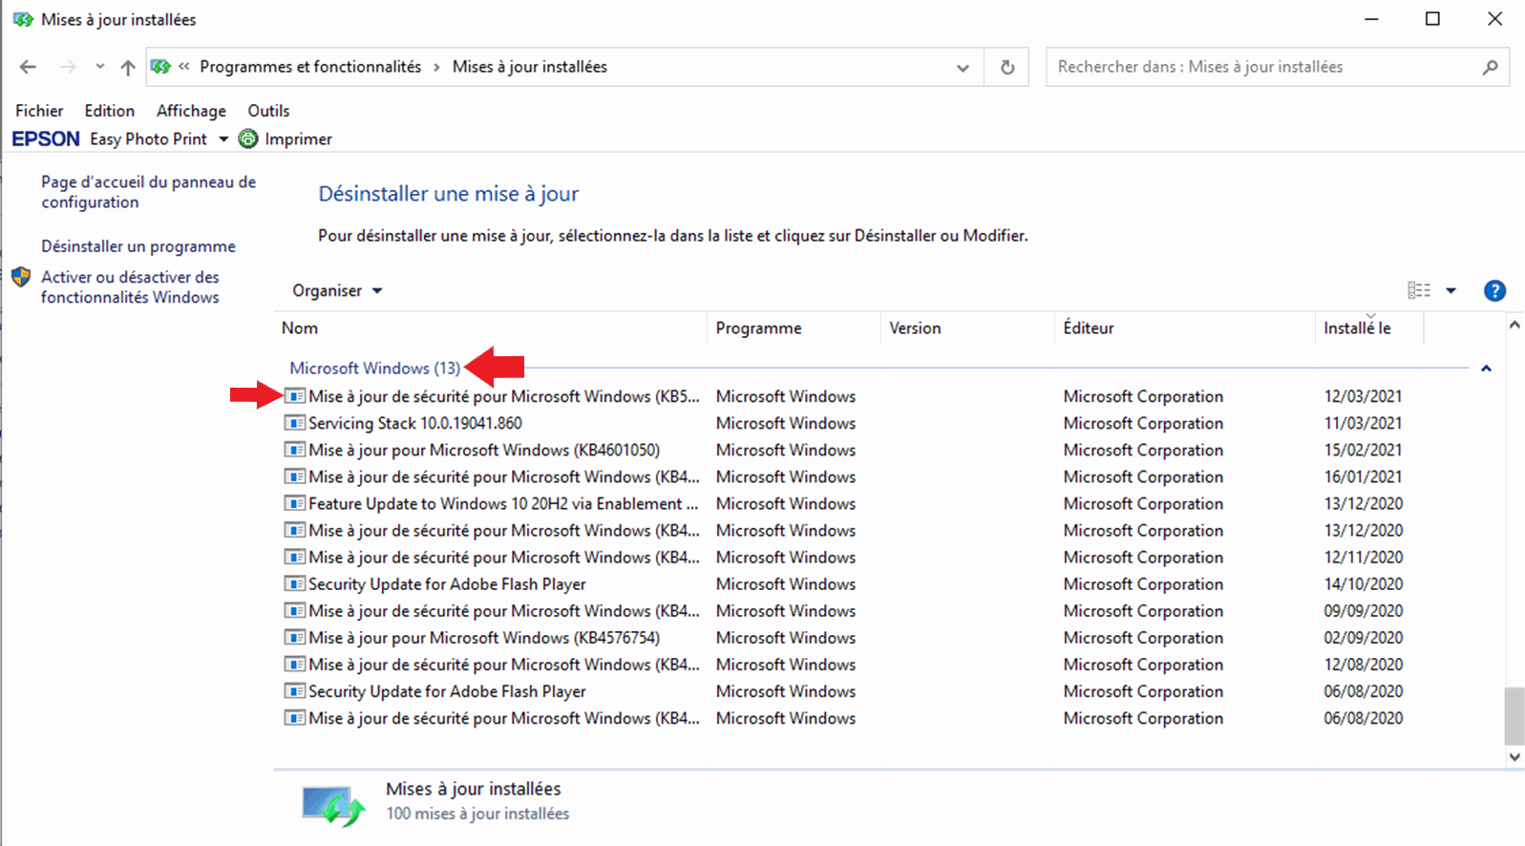Click the vertical scrollbar thumb
Image resolution: width=1525 pixels, height=846 pixels.
(1514, 715)
